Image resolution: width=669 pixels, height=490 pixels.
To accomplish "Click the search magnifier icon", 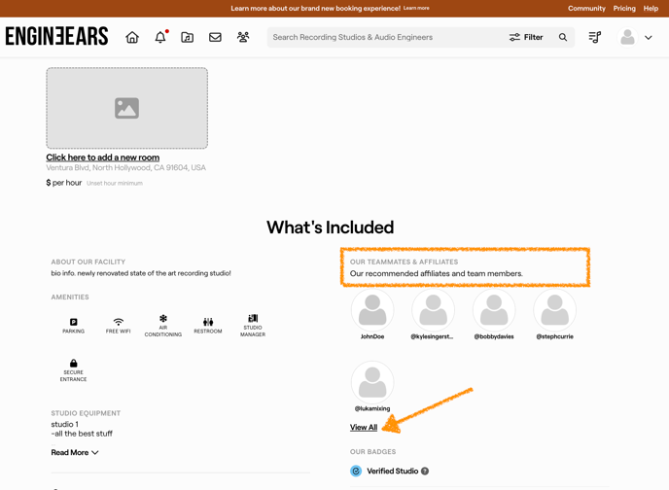I will pos(563,38).
